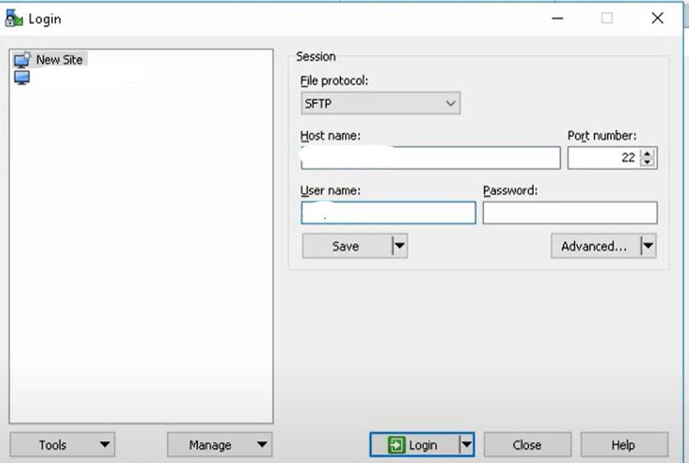Image resolution: width=689 pixels, height=463 pixels.
Task: Open the Help dialog
Action: click(624, 444)
